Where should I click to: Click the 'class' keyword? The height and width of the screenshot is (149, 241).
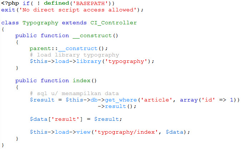tap(10, 23)
